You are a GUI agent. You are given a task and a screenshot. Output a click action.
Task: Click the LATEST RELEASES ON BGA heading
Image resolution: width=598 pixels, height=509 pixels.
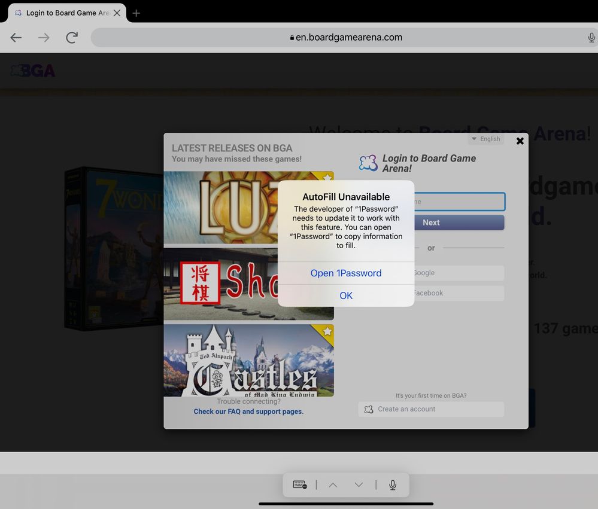(232, 148)
